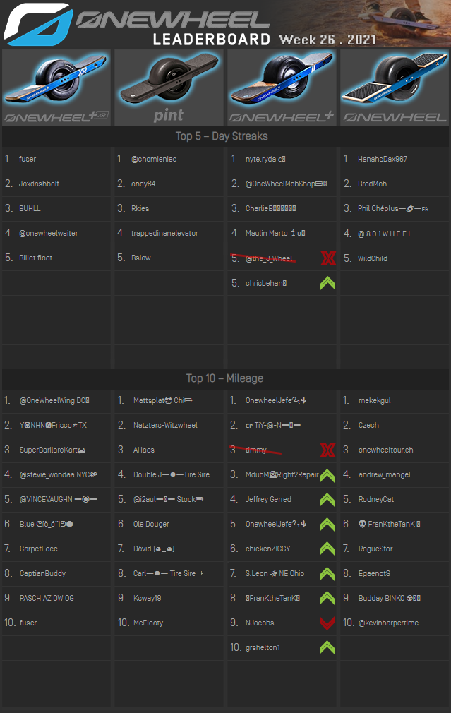
Task: Select the Onewheel+ XR board image
Action: [x=56, y=87]
